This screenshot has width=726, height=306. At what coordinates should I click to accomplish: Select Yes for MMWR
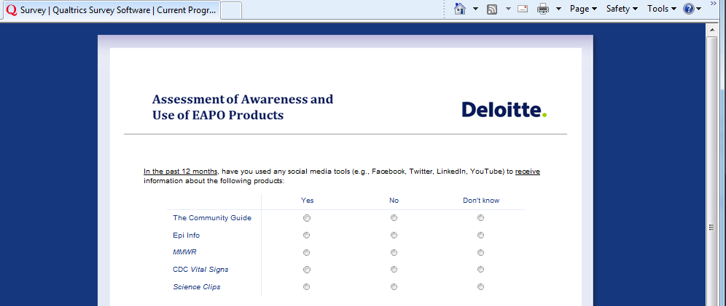[x=307, y=252]
